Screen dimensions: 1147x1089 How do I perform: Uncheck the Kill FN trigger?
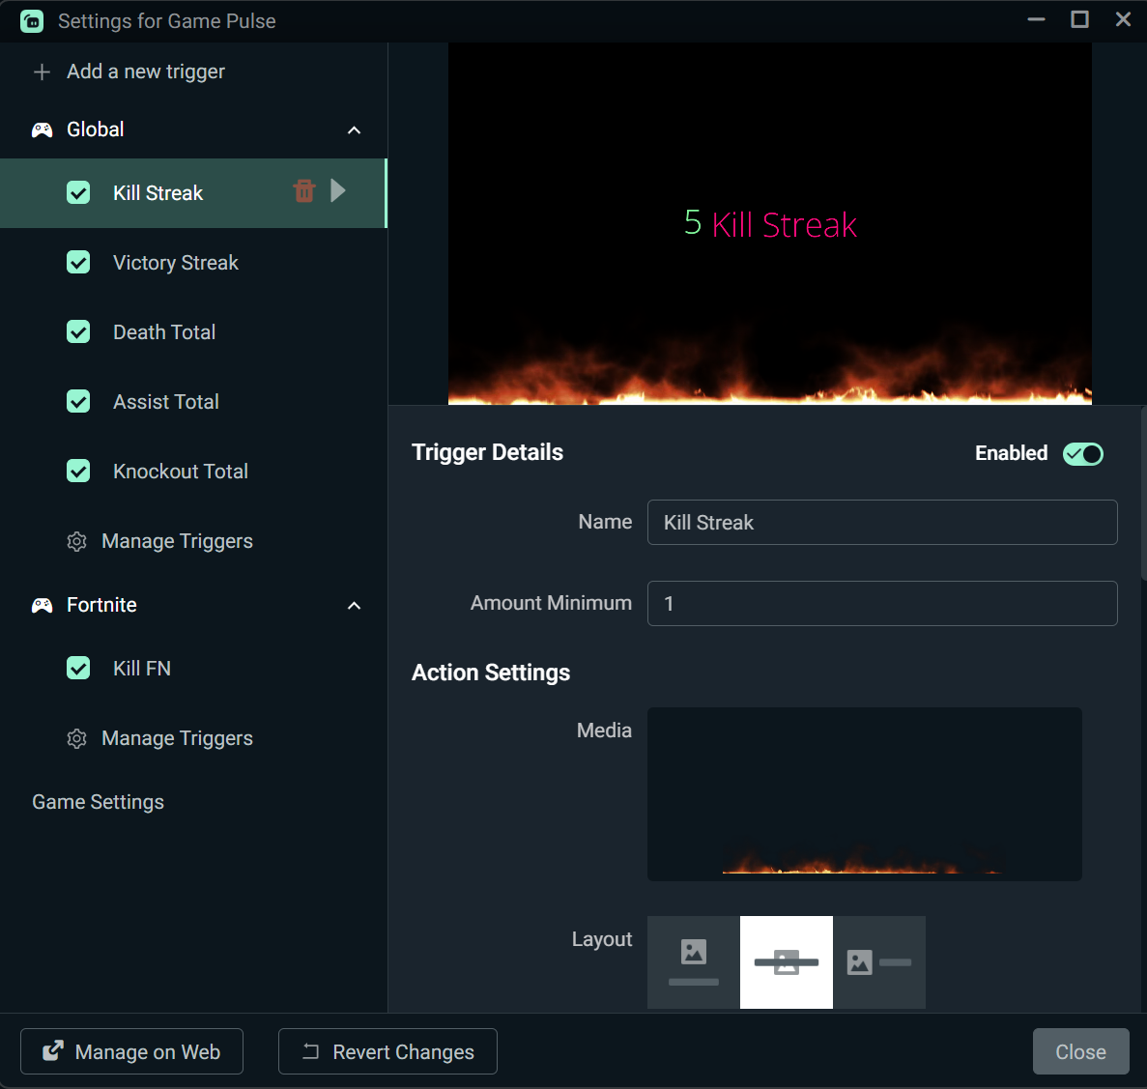point(78,668)
